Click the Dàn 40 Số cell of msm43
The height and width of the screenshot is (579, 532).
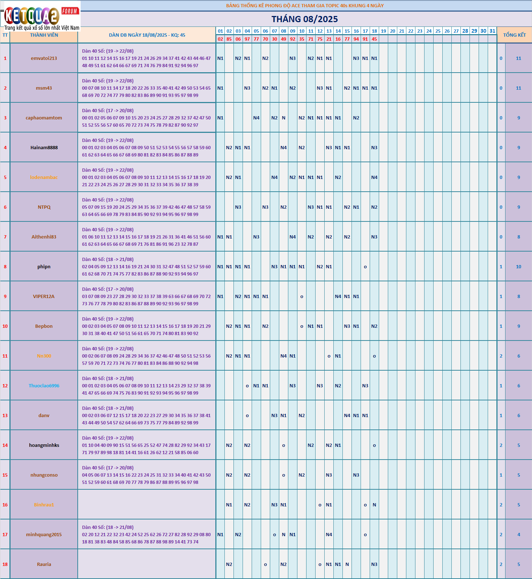tap(147, 88)
